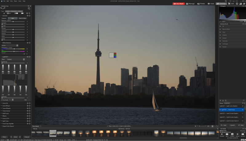Expand the Tone Curves group
Screen dimensions: 246x141
tap(2, 111)
